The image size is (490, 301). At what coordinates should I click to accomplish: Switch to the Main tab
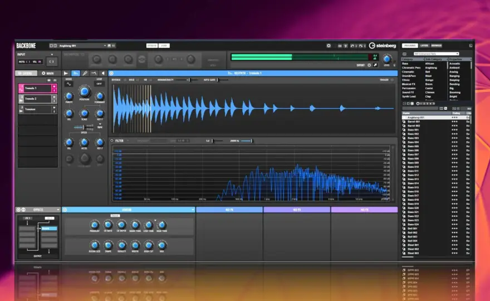[x=47, y=73]
